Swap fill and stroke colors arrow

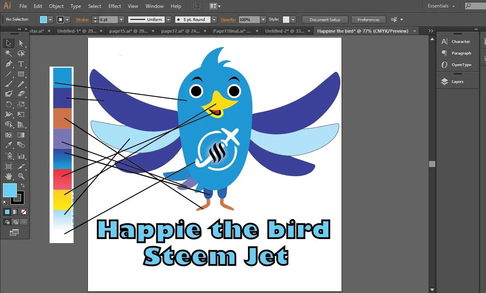tap(23, 185)
